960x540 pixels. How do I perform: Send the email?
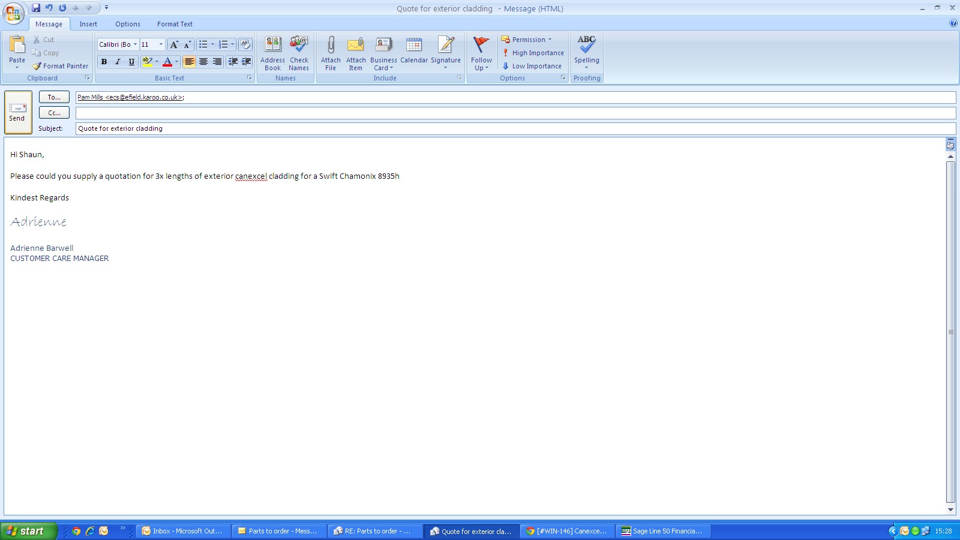coord(17,112)
